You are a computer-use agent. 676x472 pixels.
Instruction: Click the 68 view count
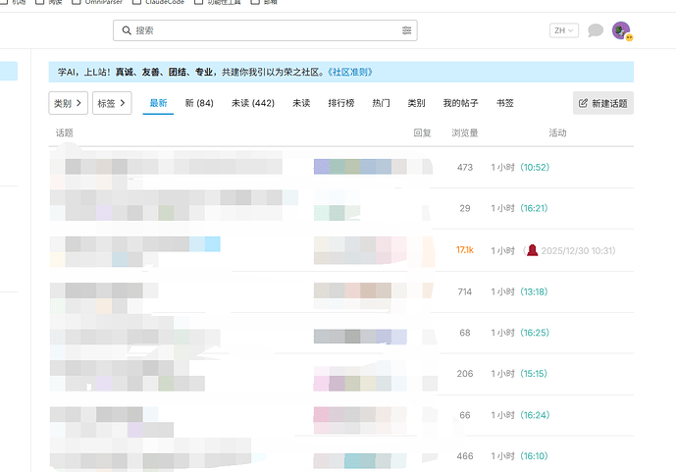[465, 333]
